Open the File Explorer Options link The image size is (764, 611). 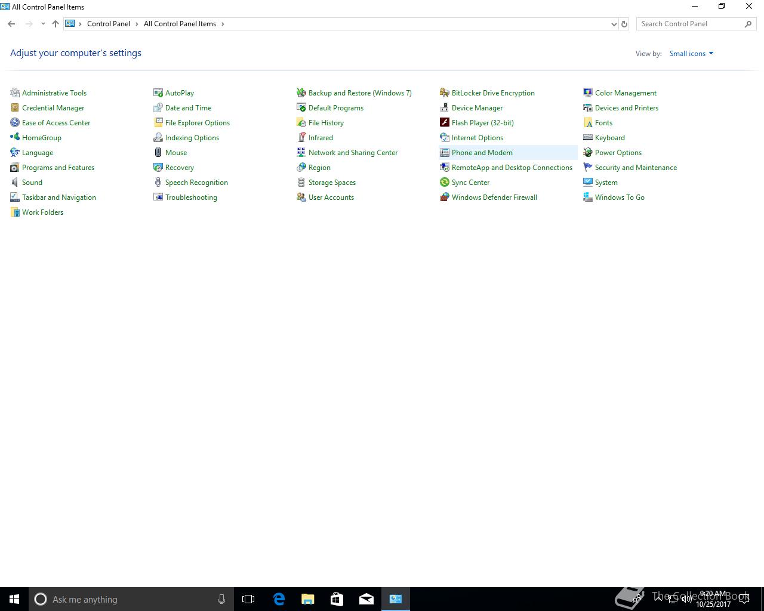198,122
